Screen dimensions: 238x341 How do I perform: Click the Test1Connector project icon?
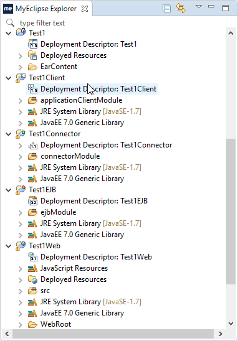click(21, 134)
